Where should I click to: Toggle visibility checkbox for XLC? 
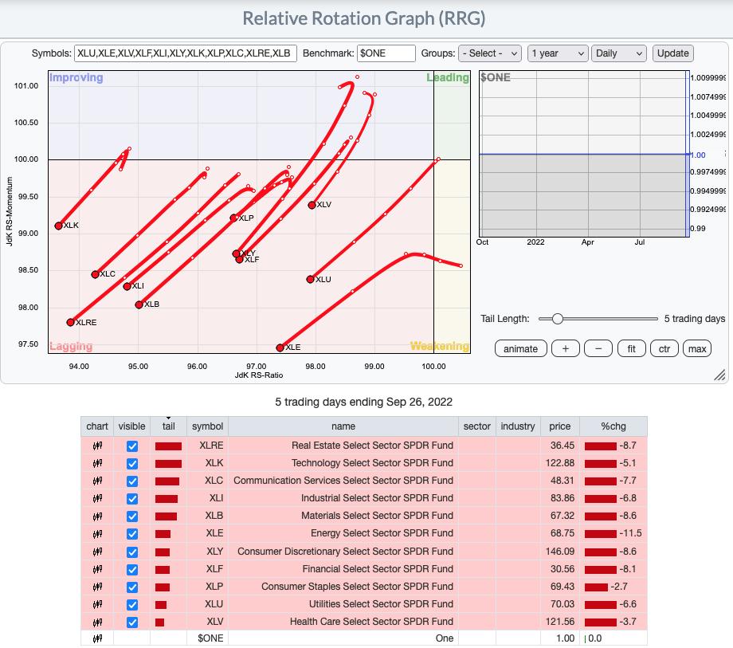click(x=132, y=481)
